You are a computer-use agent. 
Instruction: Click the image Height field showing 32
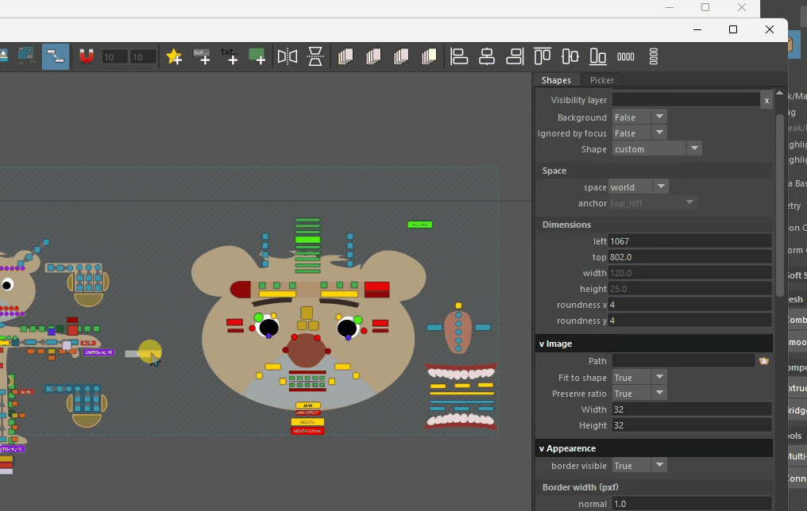pos(692,425)
